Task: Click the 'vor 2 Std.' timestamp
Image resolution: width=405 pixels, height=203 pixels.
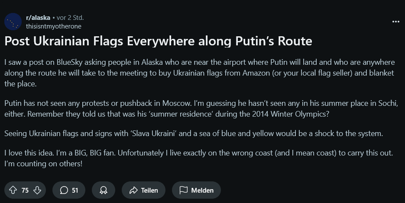Action: 70,18
